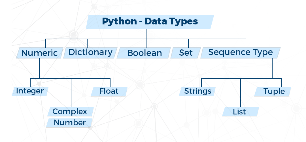Click the vertical line directly below Numeric

pyautogui.click(x=39, y=68)
